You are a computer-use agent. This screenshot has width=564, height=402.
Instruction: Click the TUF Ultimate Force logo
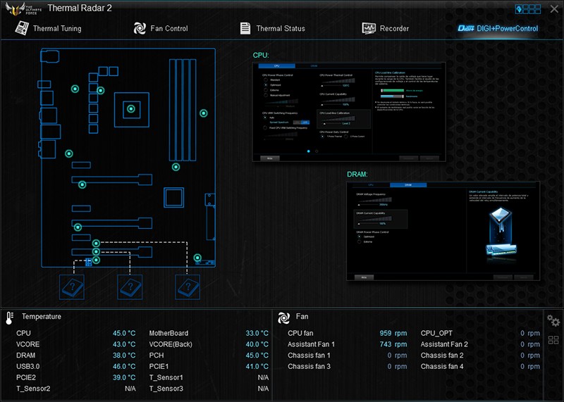pyautogui.click(x=23, y=9)
